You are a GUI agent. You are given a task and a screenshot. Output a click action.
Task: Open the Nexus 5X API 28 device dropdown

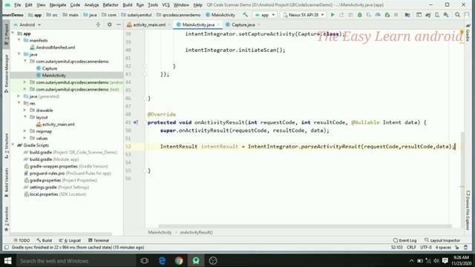(x=304, y=15)
